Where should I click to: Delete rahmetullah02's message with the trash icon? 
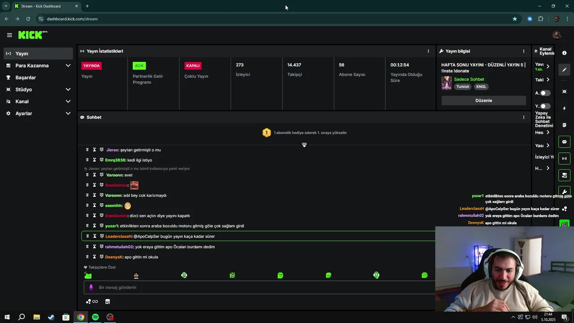tap(87, 247)
